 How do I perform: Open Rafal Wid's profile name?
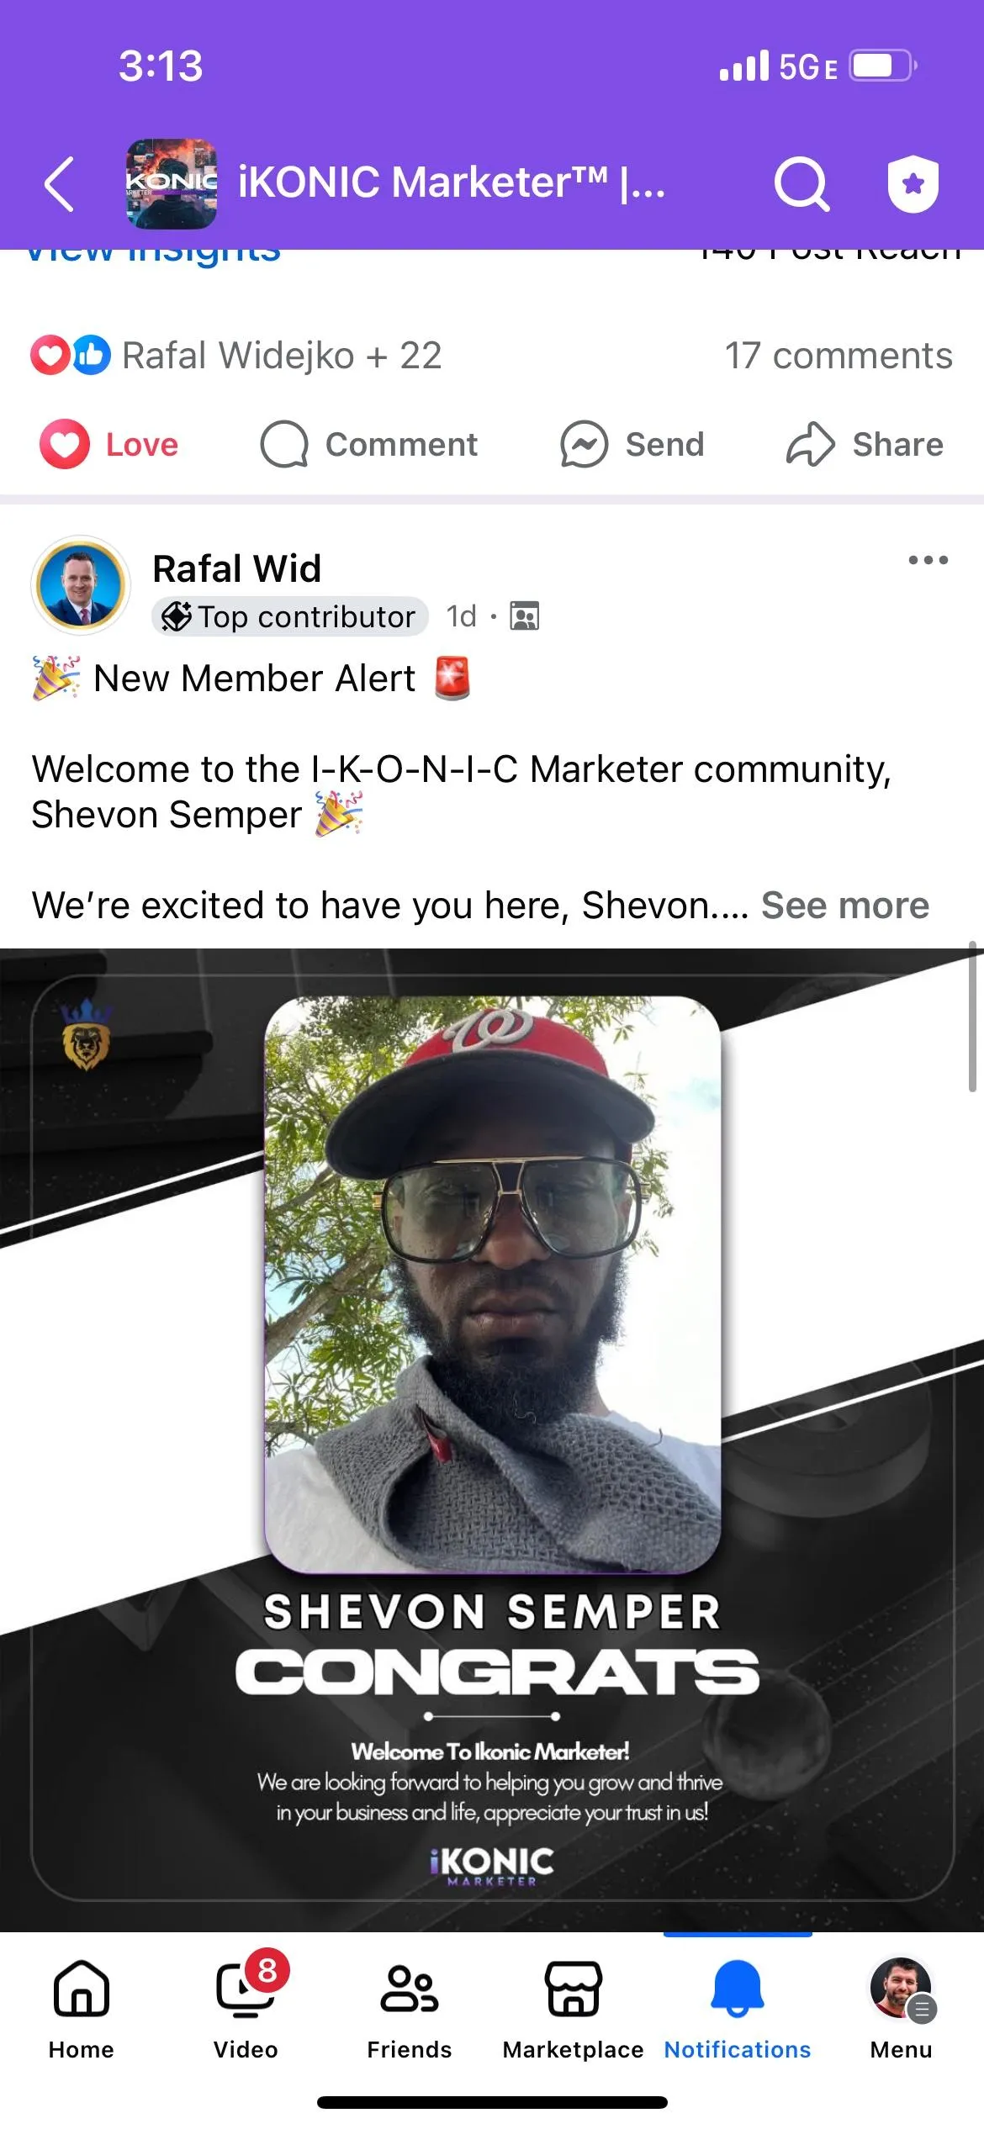click(237, 568)
